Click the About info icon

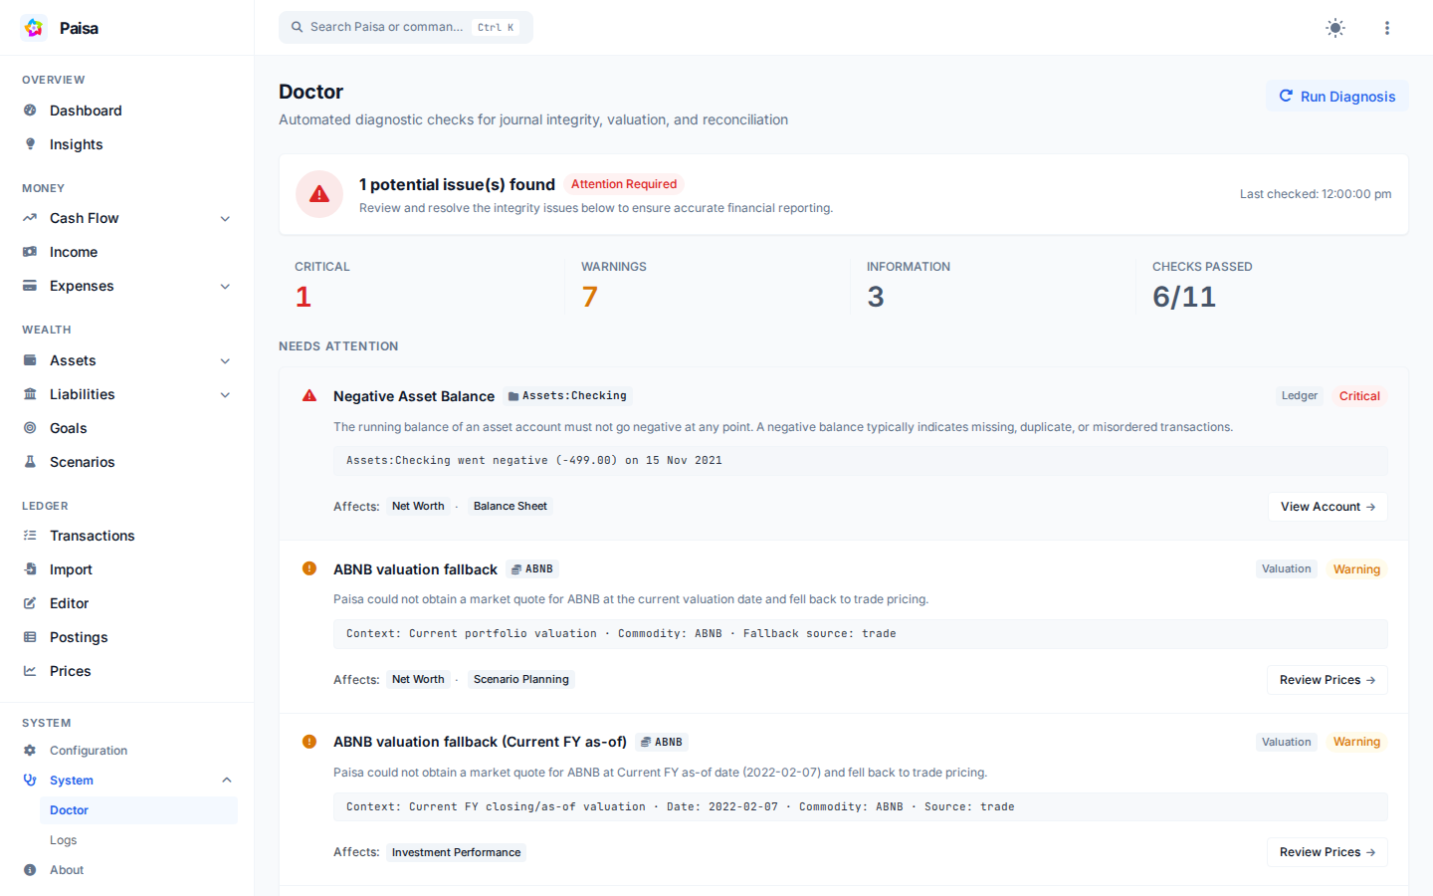pos(30,870)
